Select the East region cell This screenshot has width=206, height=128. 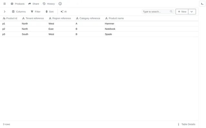pyautogui.click(x=51, y=29)
